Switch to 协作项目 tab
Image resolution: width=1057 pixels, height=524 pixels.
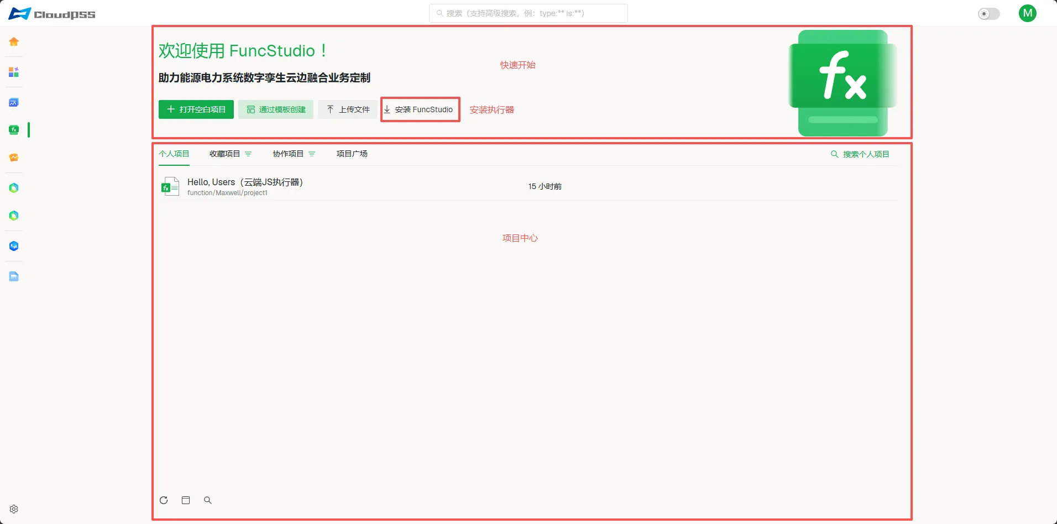coord(288,154)
